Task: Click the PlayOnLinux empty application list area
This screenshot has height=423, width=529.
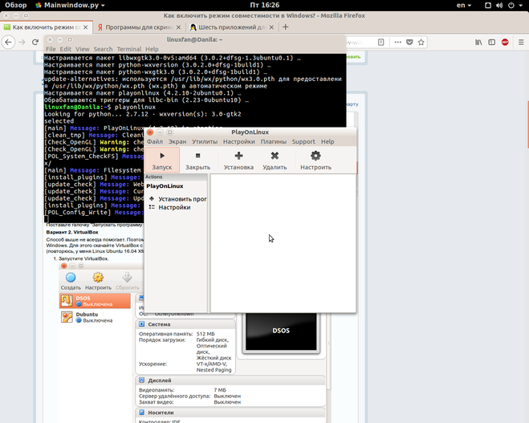Action: 283,243
